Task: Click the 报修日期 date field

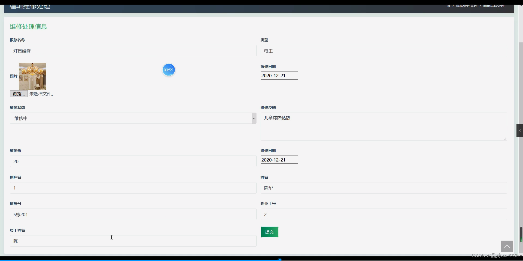Action: coord(279,76)
